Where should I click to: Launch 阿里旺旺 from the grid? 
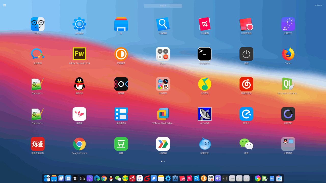pyautogui.click(x=205, y=144)
